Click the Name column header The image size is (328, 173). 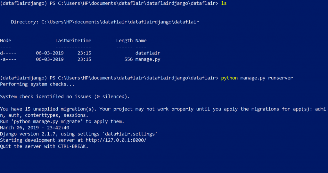141,41
